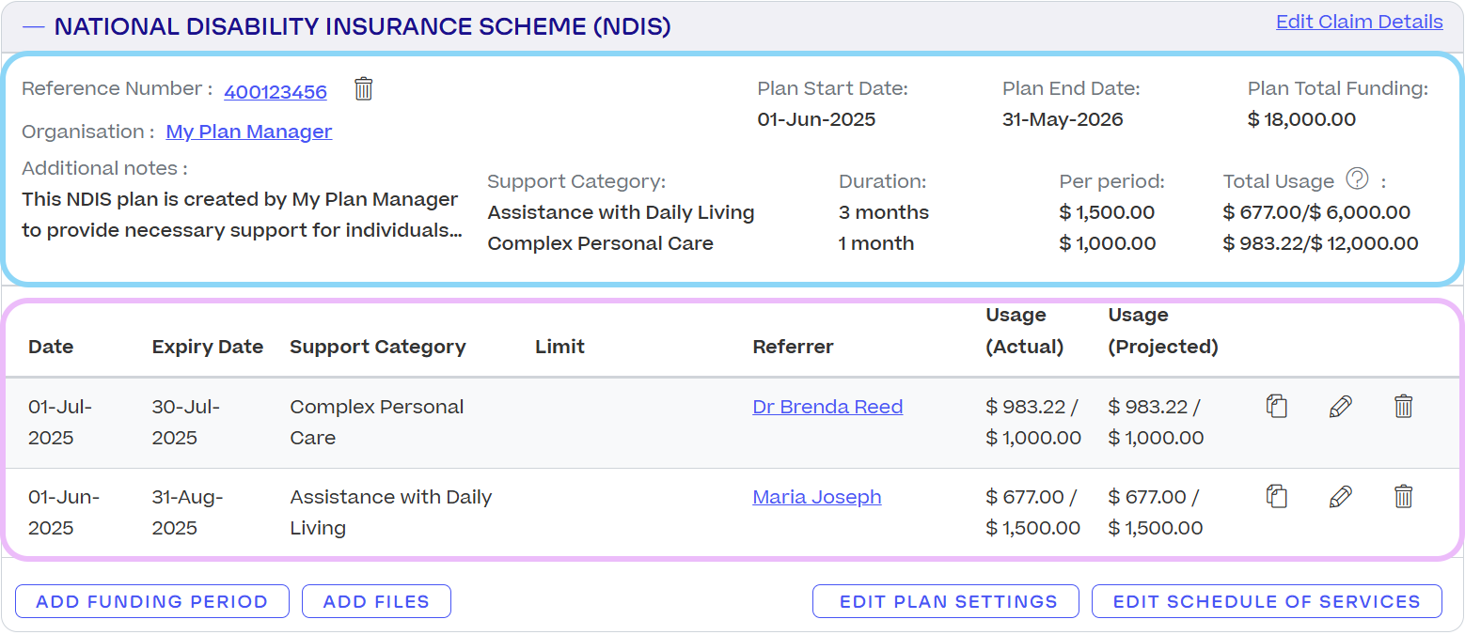The image size is (1465, 635).
Task: Click the Expiry Date column header
Action: (x=208, y=347)
